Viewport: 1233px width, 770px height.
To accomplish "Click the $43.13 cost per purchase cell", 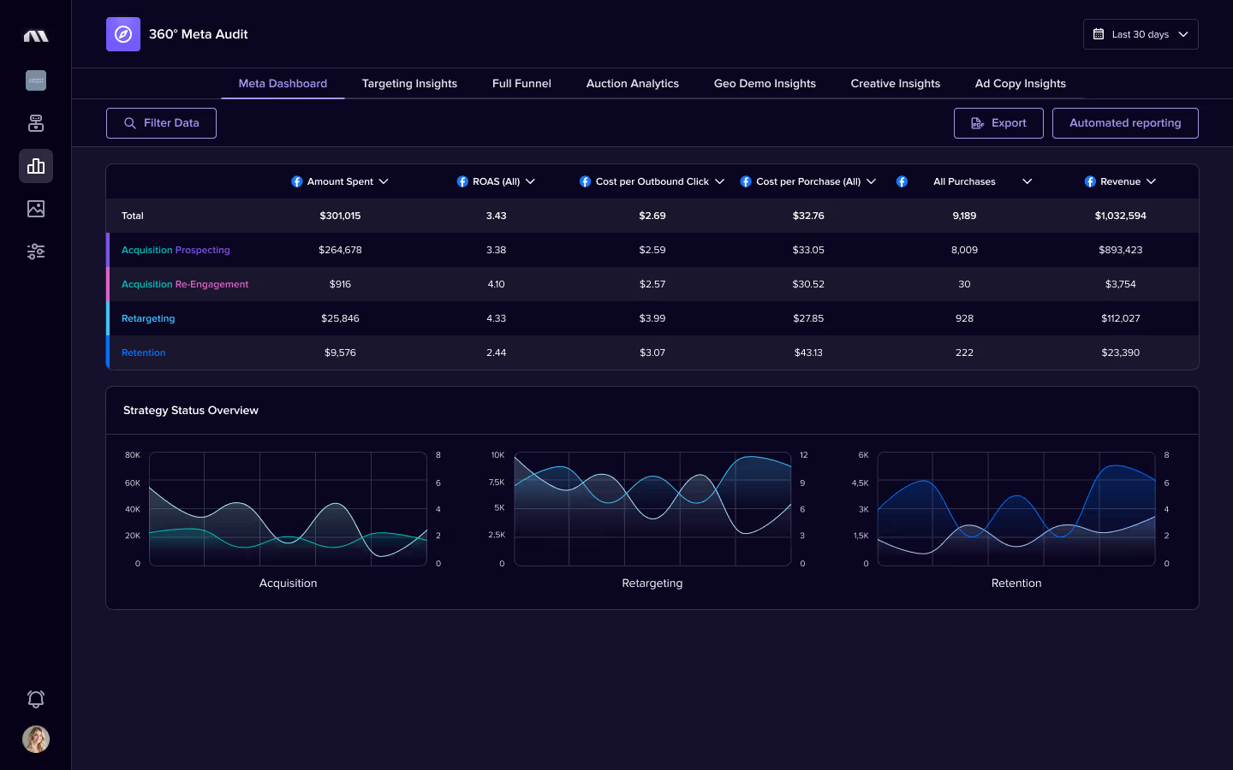I will tap(808, 352).
